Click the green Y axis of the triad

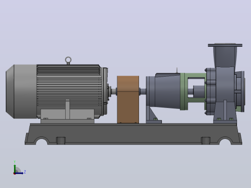[x=15, y=169]
